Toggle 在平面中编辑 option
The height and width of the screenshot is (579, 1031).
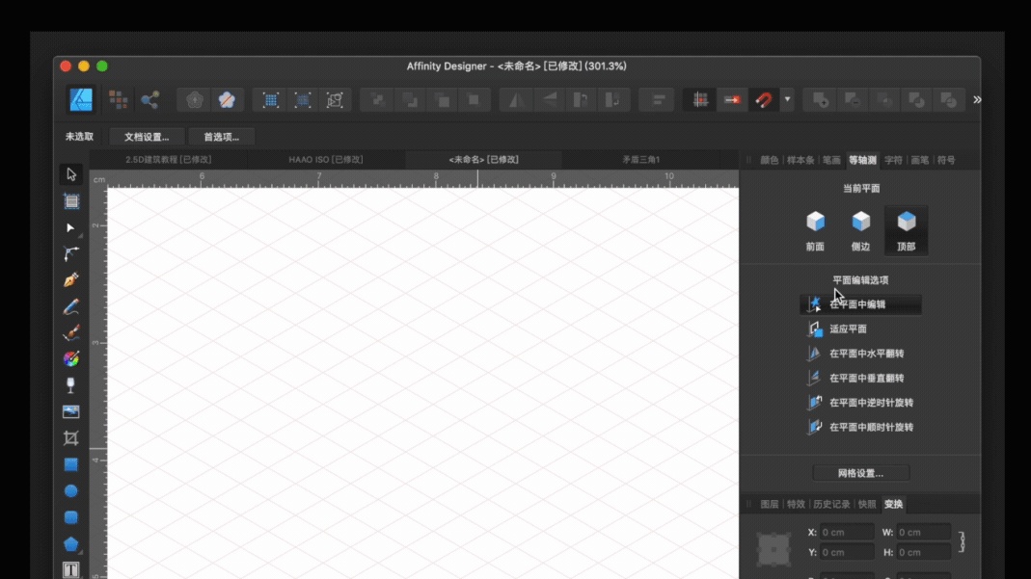pyautogui.click(x=860, y=303)
